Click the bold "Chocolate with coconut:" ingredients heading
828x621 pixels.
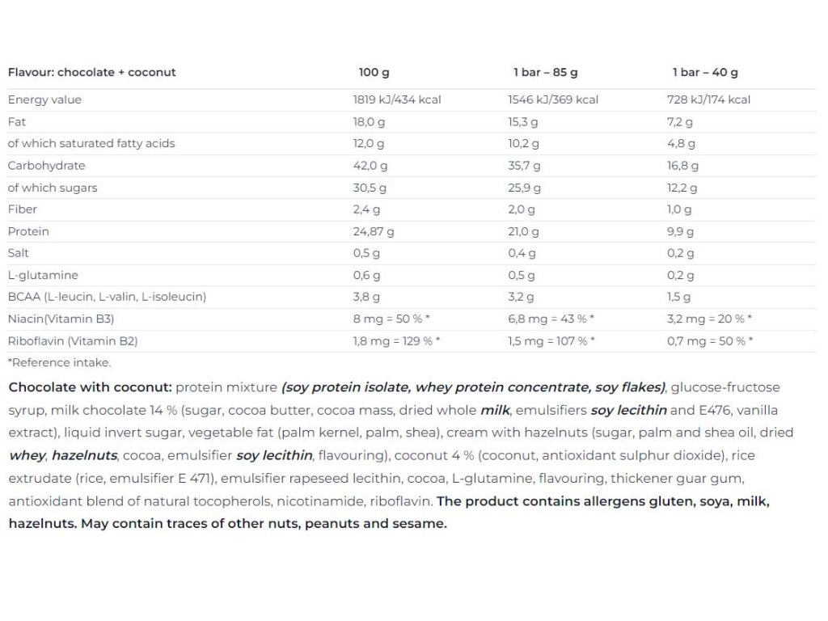coord(90,387)
